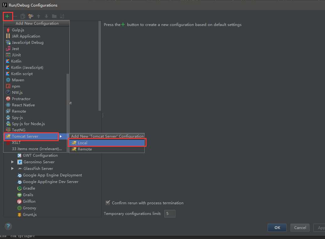This screenshot has height=239, width=325.
Task: Select Gradle in defaults tree
Action: (x=26, y=188)
